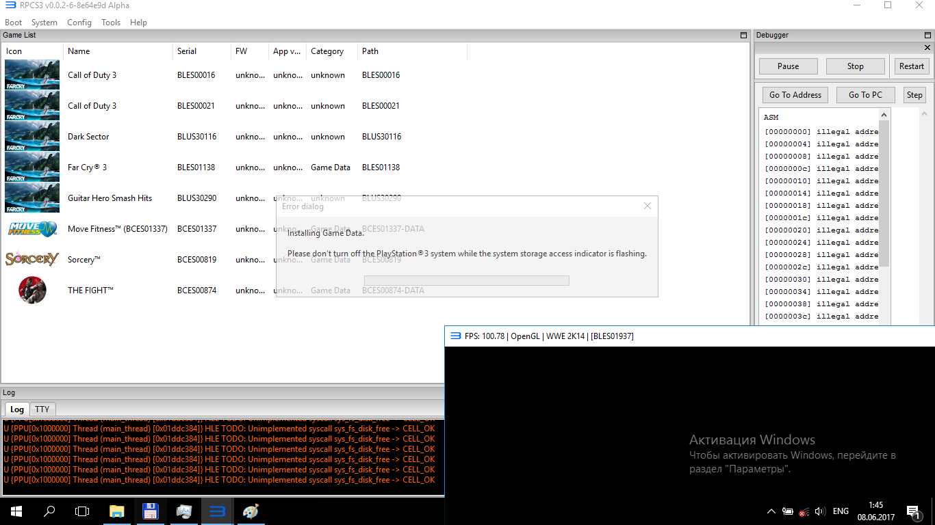Sort game list by Serial column
Viewport: 935px width, 525px height.
pyautogui.click(x=187, y=51)
